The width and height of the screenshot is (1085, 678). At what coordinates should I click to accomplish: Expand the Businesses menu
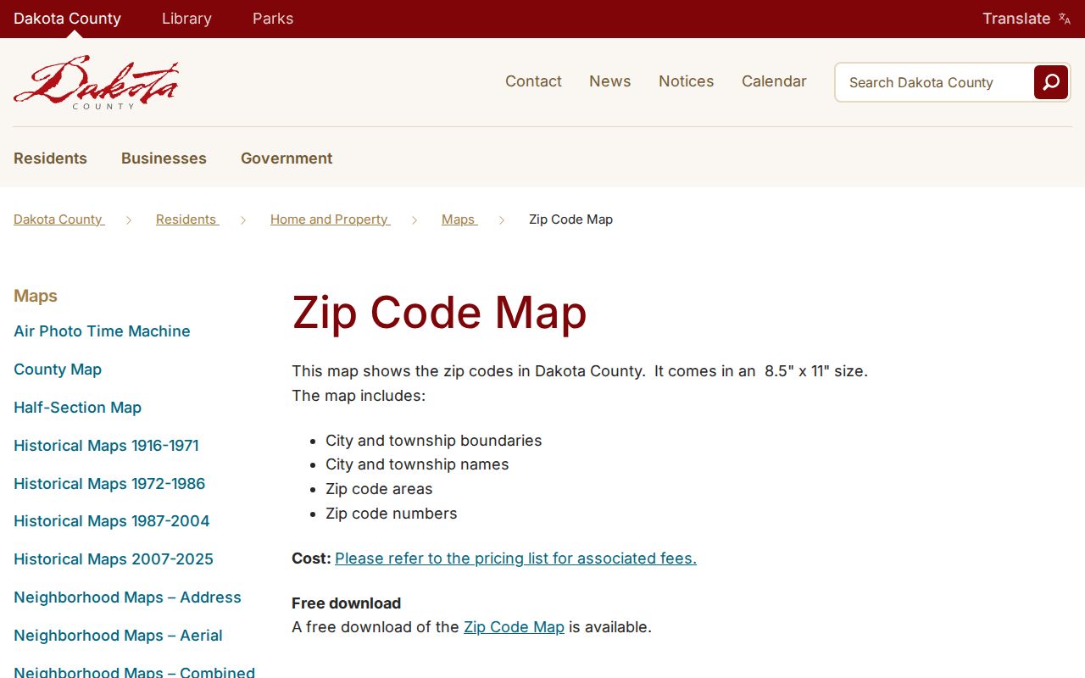point(164,158)
